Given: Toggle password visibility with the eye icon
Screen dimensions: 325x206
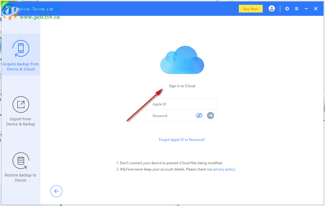Looking at the screenshot, I should coord(199,116).
